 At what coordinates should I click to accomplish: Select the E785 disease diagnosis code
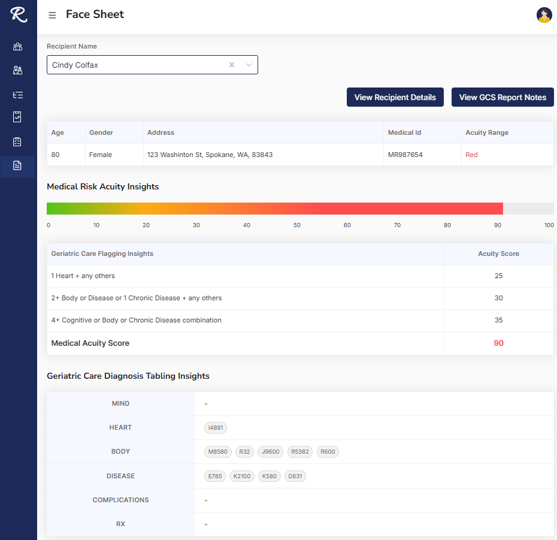click(215, 476)
